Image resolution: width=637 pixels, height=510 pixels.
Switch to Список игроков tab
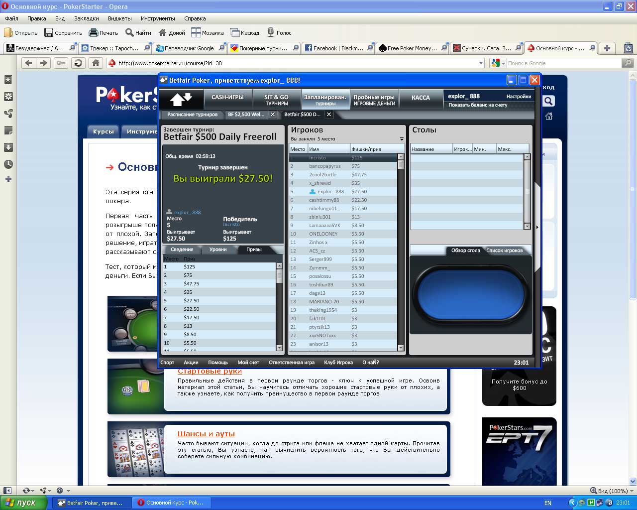click(x=505, y=251)
